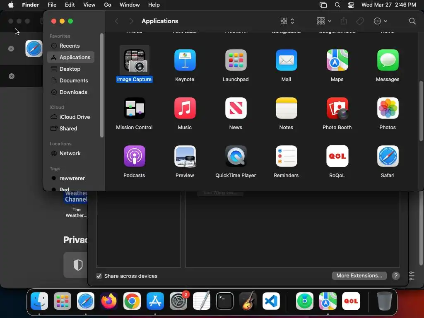Click the date and time in menu bar

(388, 5)
